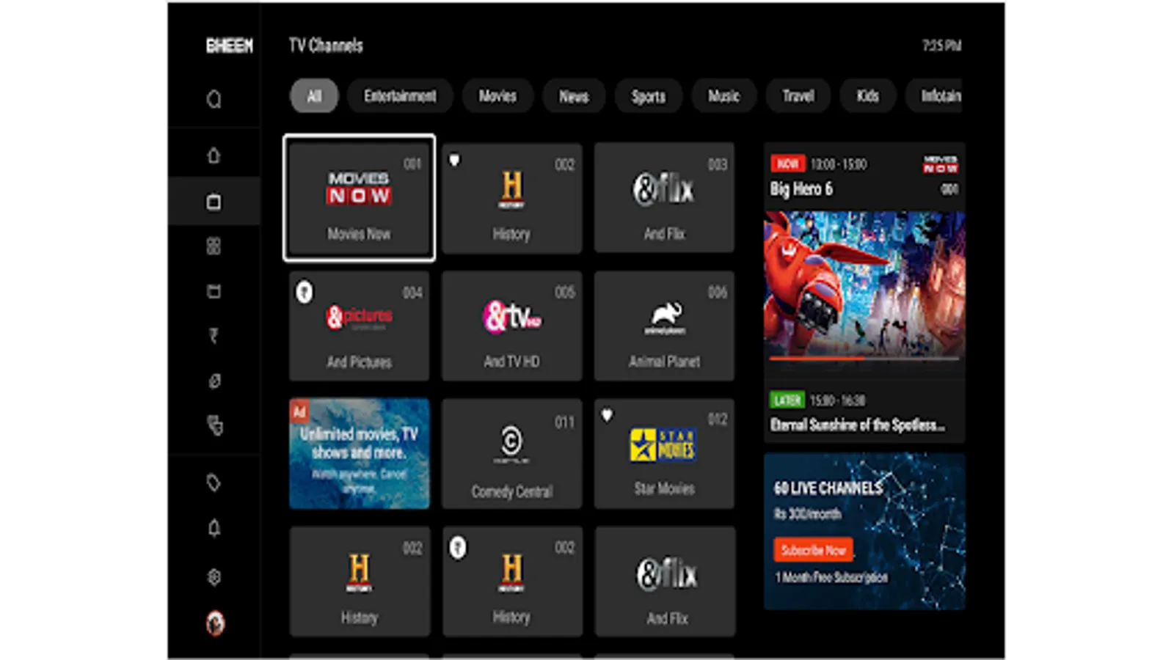Go to Home via sidebar house icon
This screenshot has height=660, width=1174.
[x=214, y=155]
